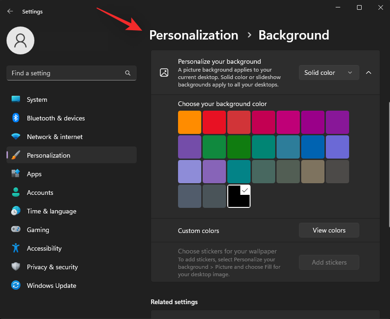Open Gaming settings from the sidebar
Image resolution: width=390 pixels, height=319 pixels.
(37, 230)
